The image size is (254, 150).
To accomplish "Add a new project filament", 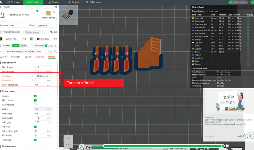I will (43, 32).
